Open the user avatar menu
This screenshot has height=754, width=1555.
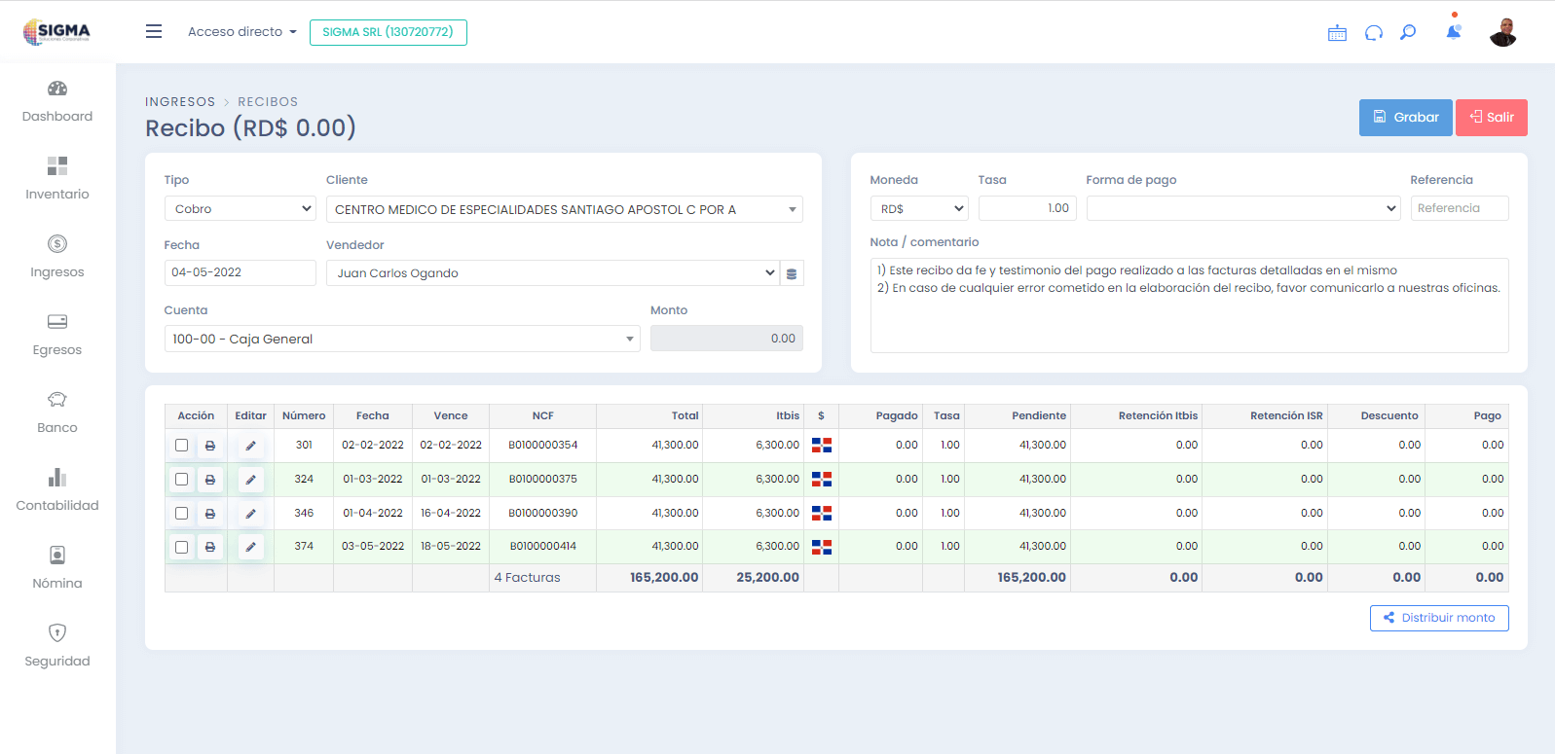pos(1503,32)
